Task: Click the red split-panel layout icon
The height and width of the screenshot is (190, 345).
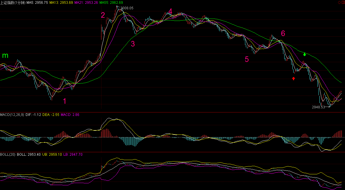Action: coord(343,2)
